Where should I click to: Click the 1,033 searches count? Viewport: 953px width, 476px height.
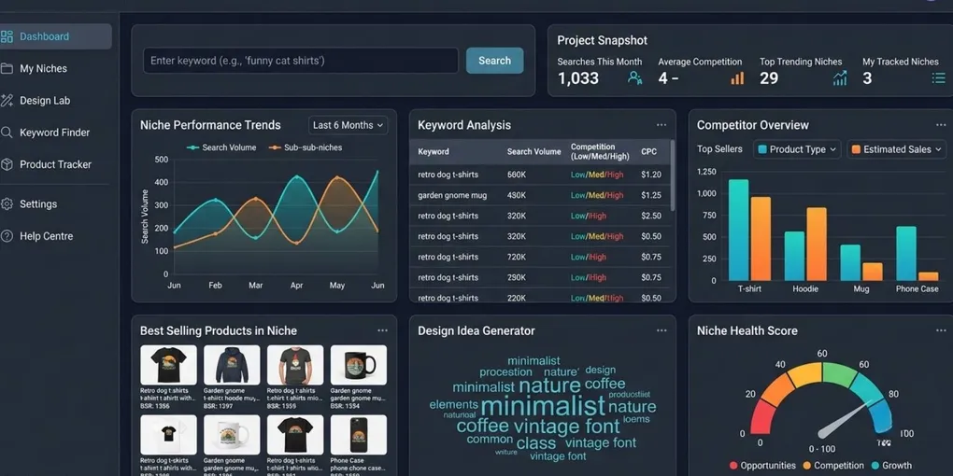578,78
